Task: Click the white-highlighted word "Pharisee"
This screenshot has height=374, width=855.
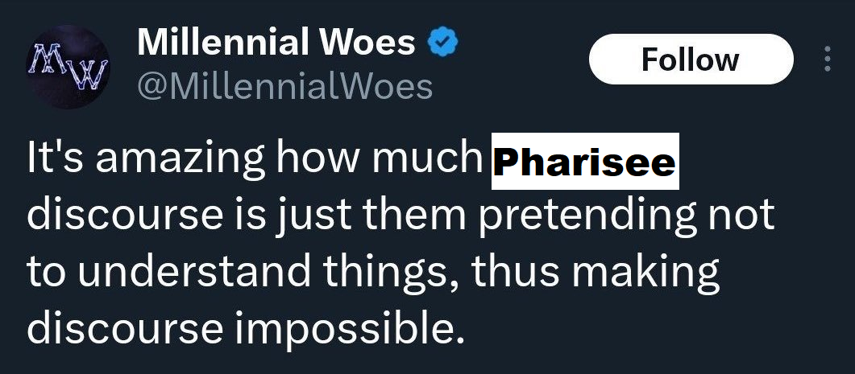Action: tap(585, 163)
